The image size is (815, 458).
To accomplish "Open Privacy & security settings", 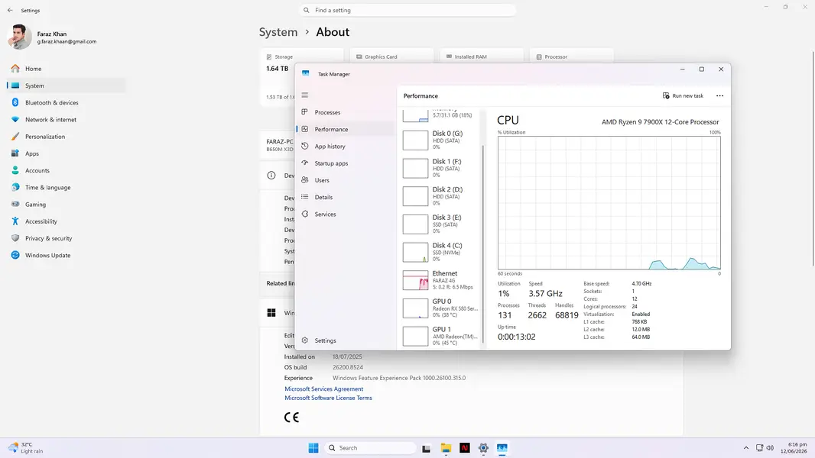I will click(66, 238).
